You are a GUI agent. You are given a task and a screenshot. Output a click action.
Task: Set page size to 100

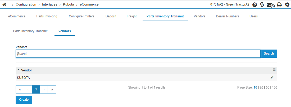pos(275,87)
